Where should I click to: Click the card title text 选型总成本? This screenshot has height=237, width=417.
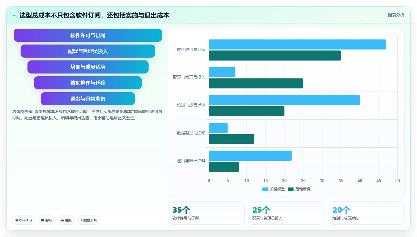[94, 15]
